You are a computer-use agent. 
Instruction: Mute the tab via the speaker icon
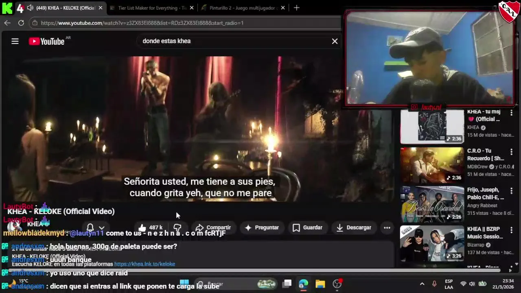(x=30, y=8)
